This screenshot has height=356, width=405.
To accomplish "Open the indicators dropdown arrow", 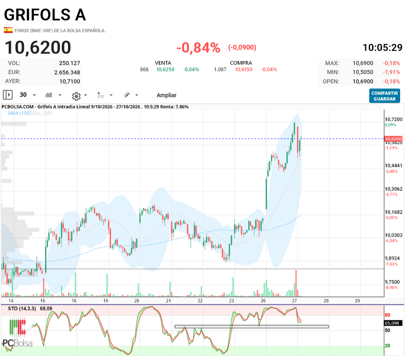I will coord(111,95).
